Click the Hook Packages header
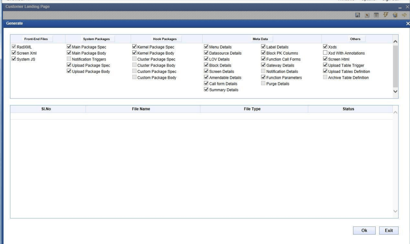410x244 pixels. (x=165, y=39)
